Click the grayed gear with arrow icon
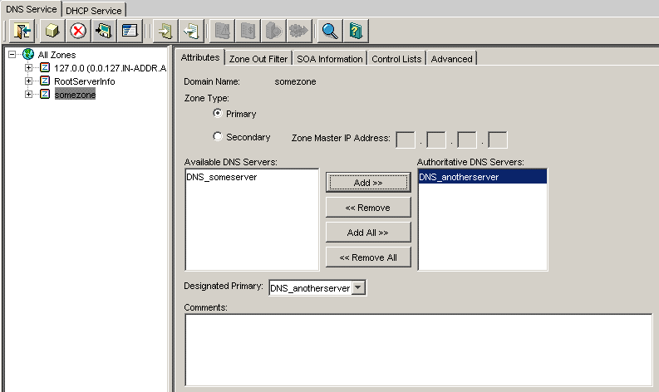 click(x=299, y=31)
